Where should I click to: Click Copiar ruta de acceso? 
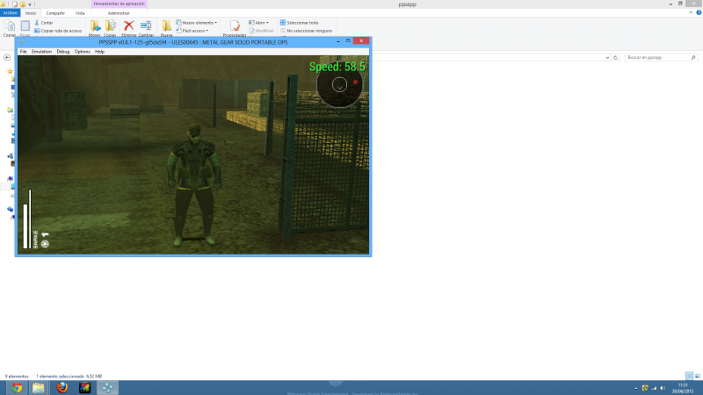click(58, 31)
